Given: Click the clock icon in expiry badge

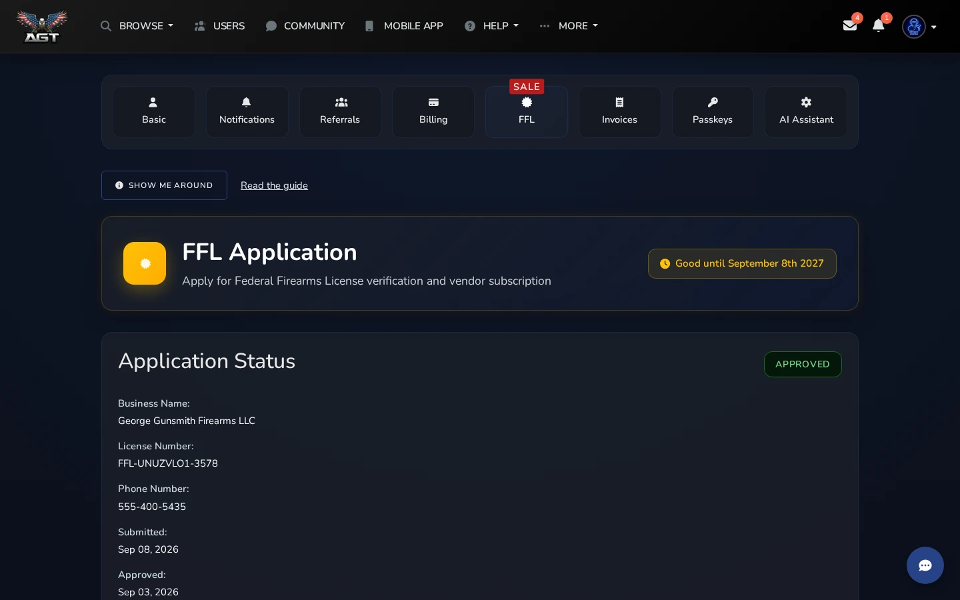Looking at the screenshot, I should point(665,263).
